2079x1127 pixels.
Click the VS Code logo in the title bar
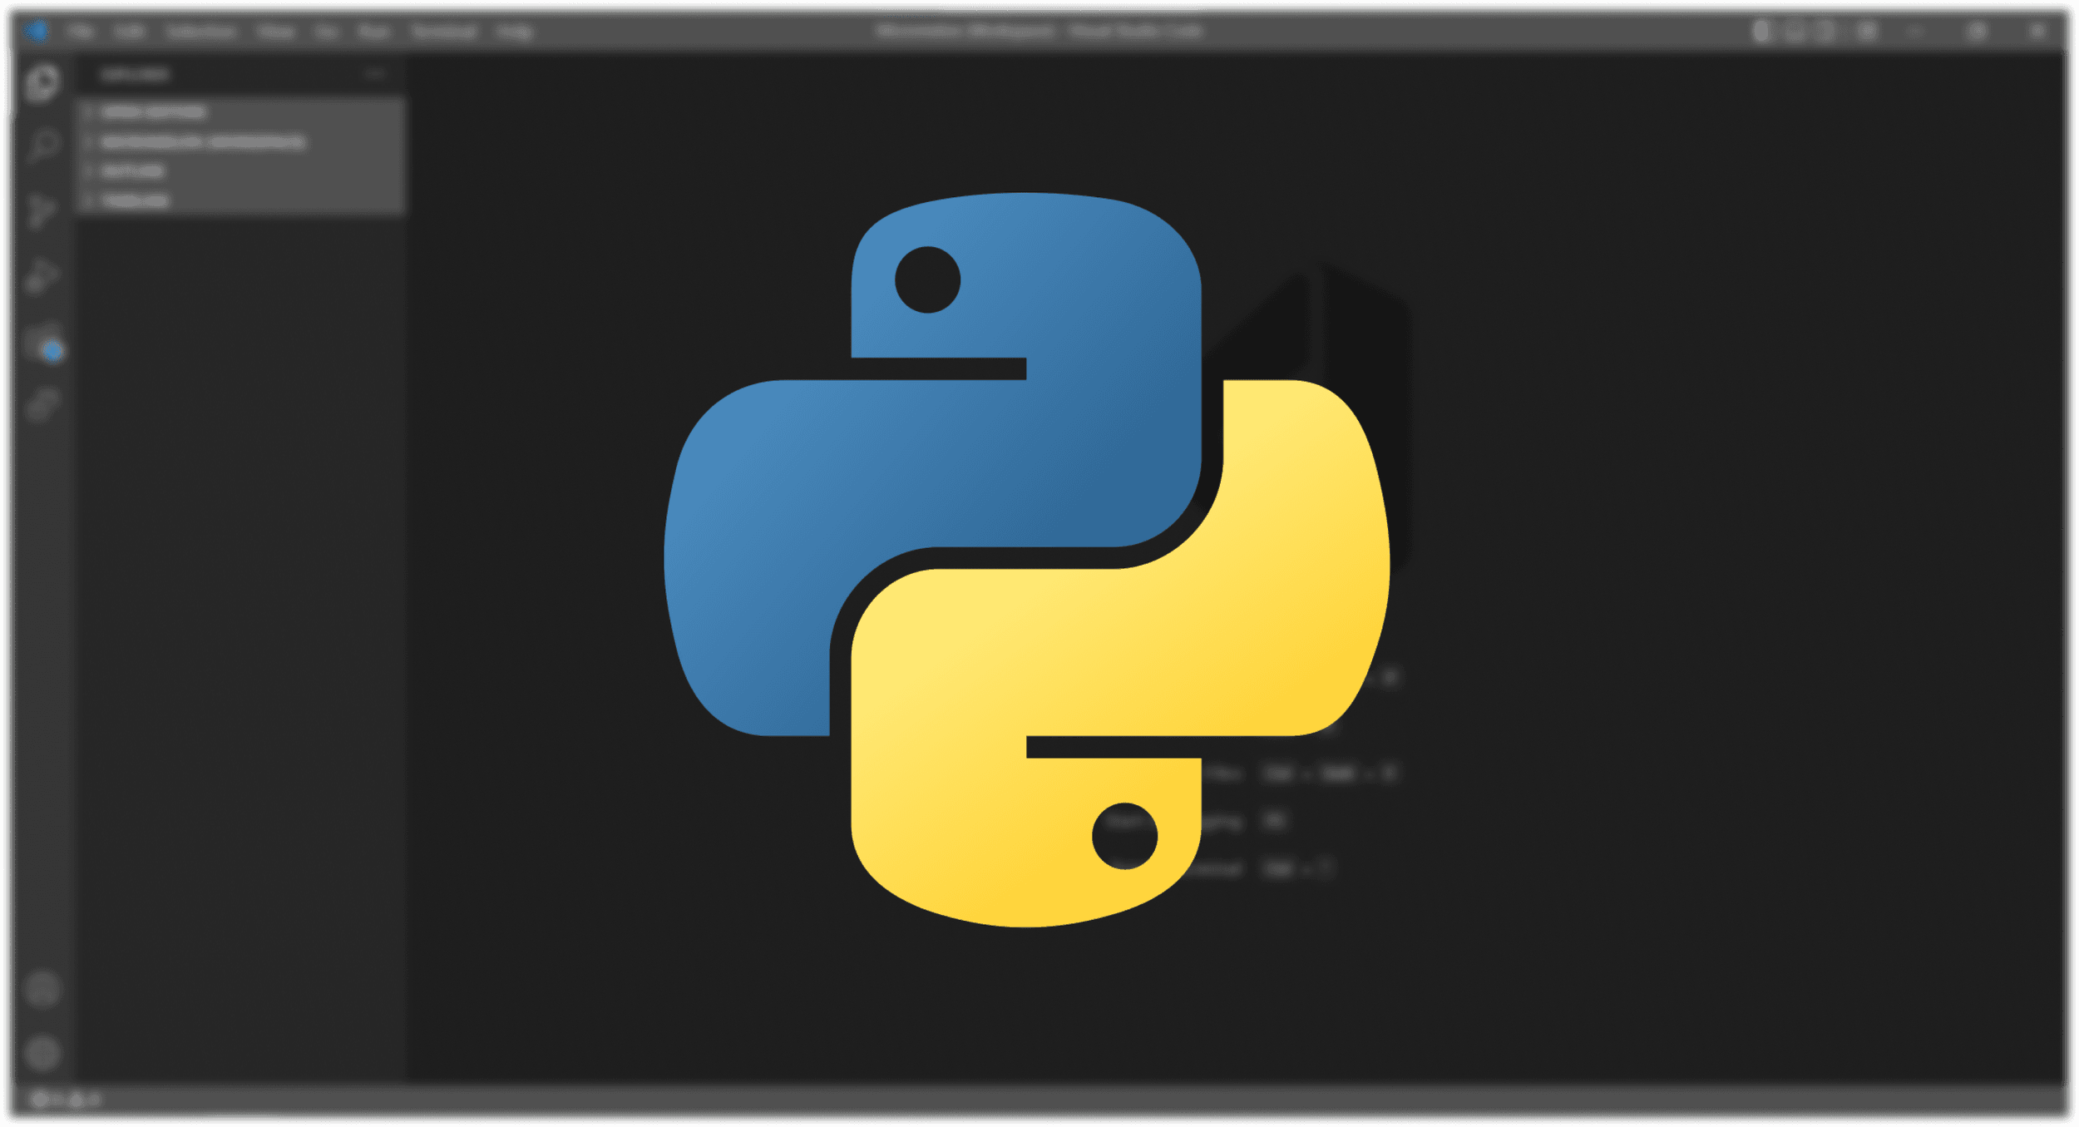tap(35, 30)
